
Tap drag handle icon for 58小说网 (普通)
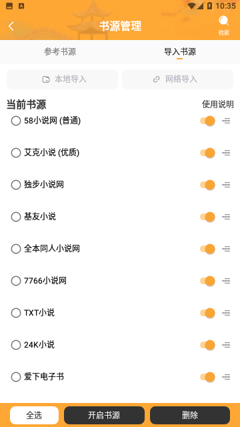coord(226,121)
